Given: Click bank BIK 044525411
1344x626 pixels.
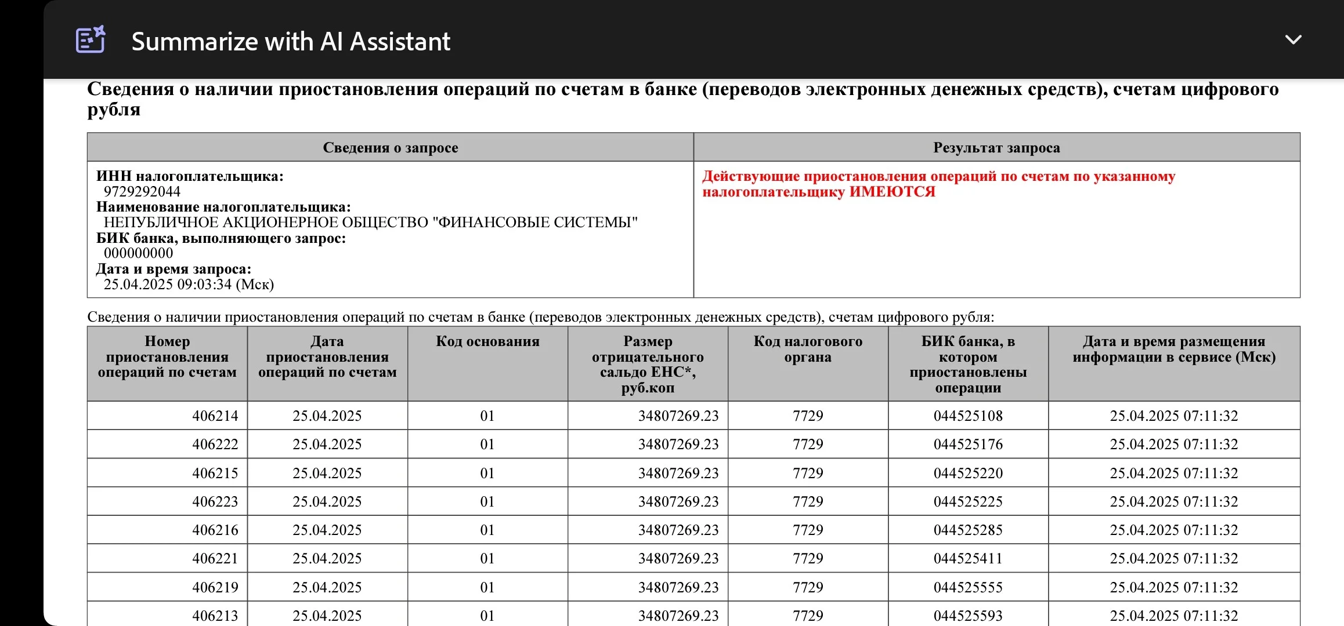Looking at the screenshot, I should click(x=968, y=558).
